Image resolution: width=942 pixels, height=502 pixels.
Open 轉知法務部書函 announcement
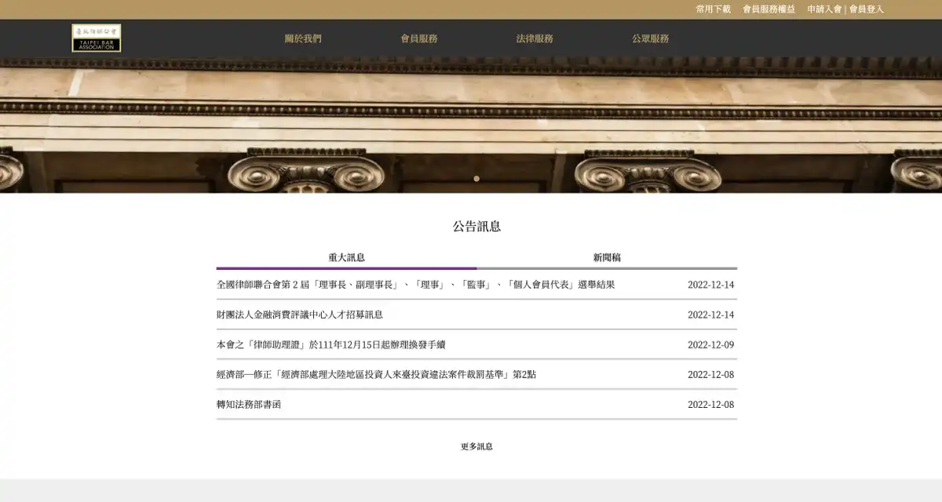pos(249,404)
